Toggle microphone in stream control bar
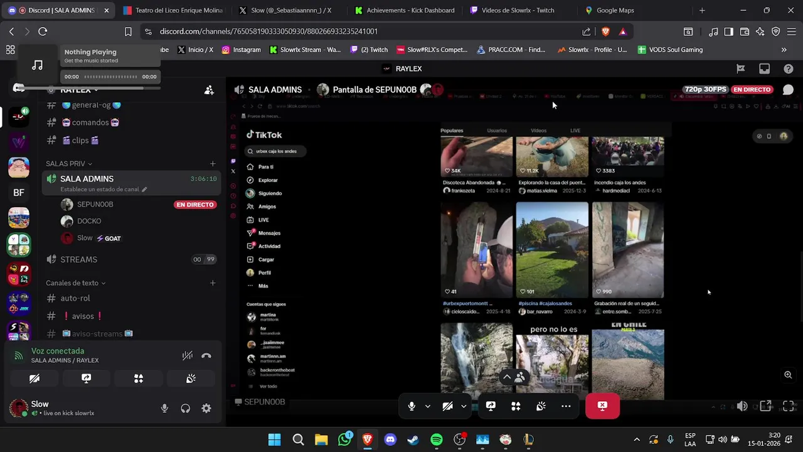 (412, 406)
